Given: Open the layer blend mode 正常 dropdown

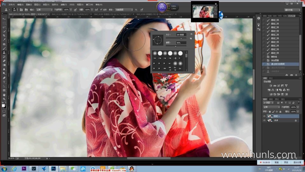Looking at the screenshot, I should [271, 107].
